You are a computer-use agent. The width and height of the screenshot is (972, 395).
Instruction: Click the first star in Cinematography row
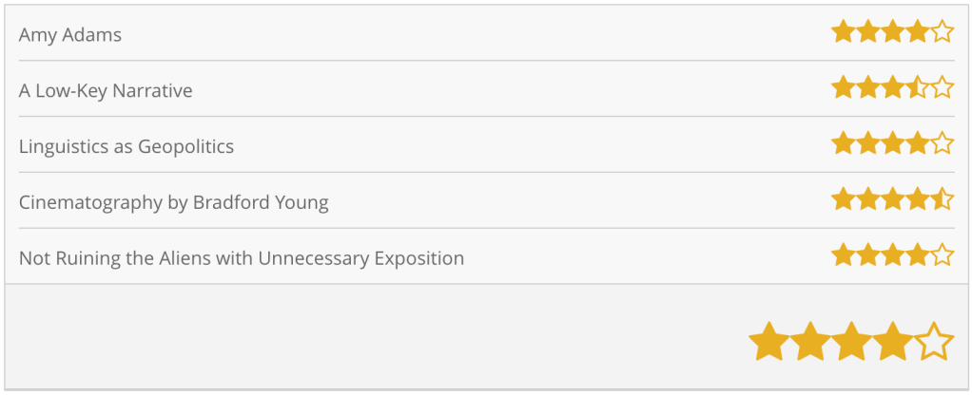pyautogui.click(x=843, y=199)
